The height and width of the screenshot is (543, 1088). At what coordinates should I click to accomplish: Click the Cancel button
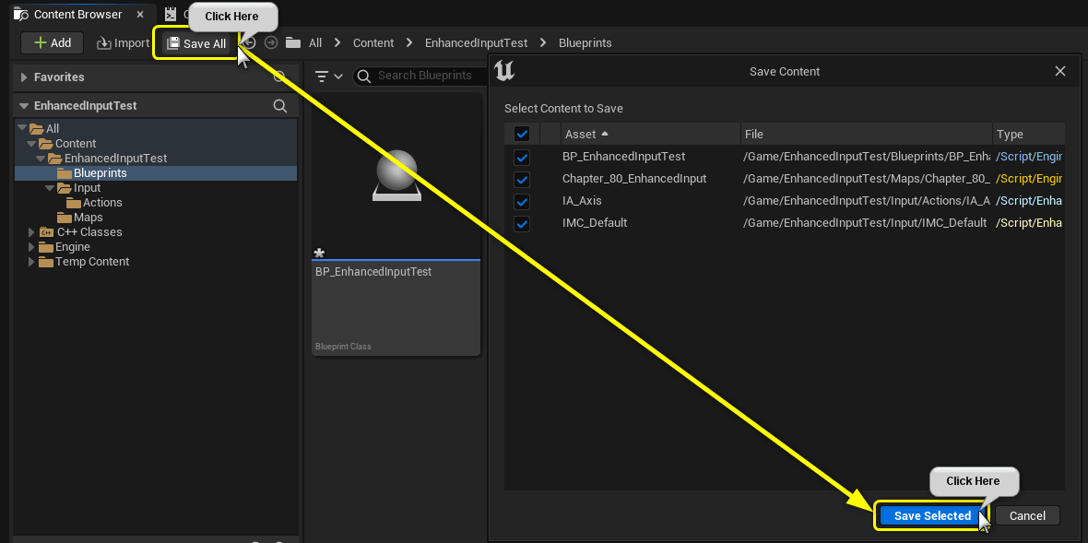click(x=1027, y=515)
